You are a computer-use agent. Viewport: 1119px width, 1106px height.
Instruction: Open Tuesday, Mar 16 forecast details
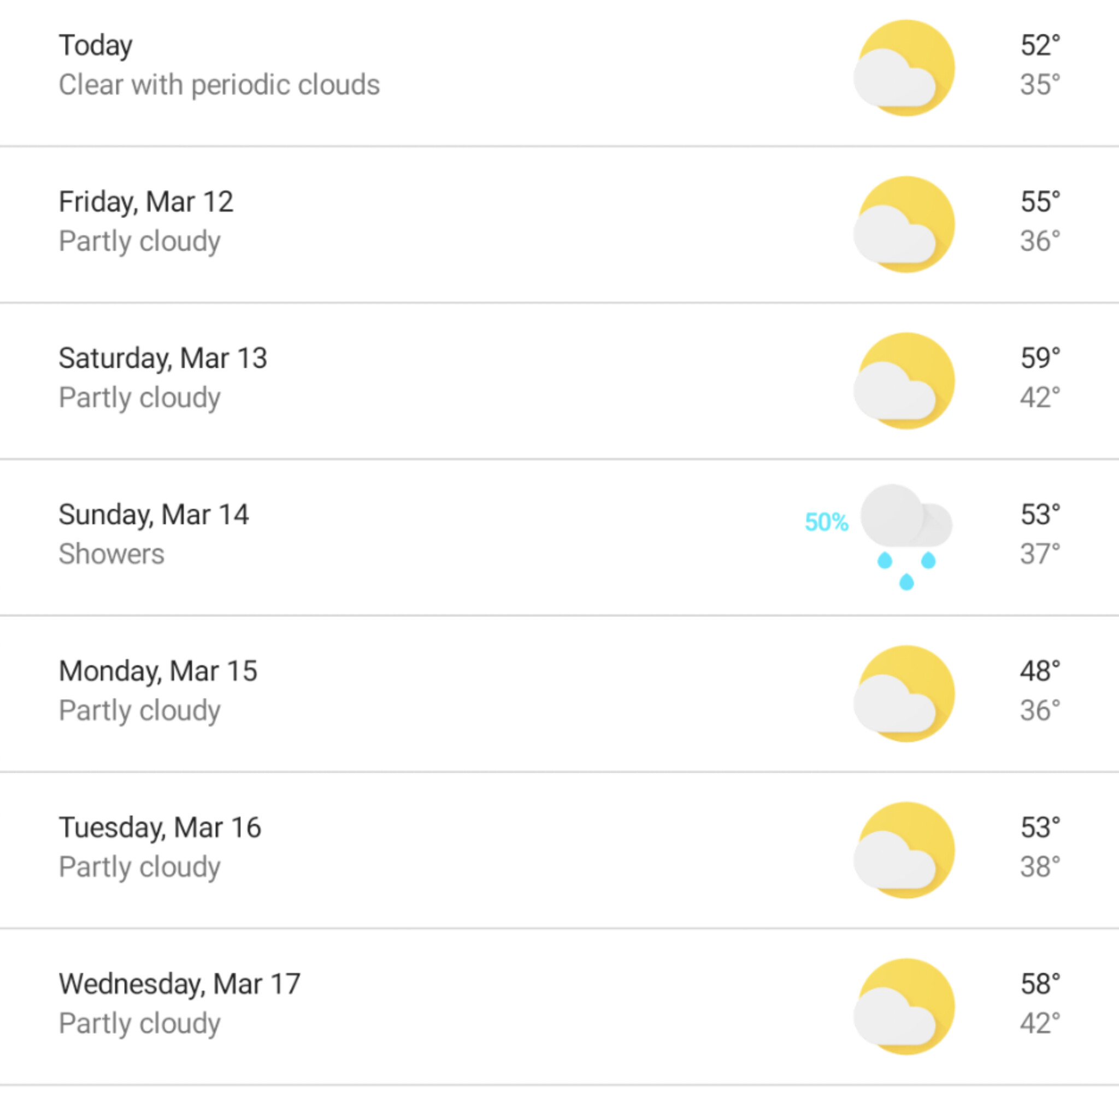559,850
